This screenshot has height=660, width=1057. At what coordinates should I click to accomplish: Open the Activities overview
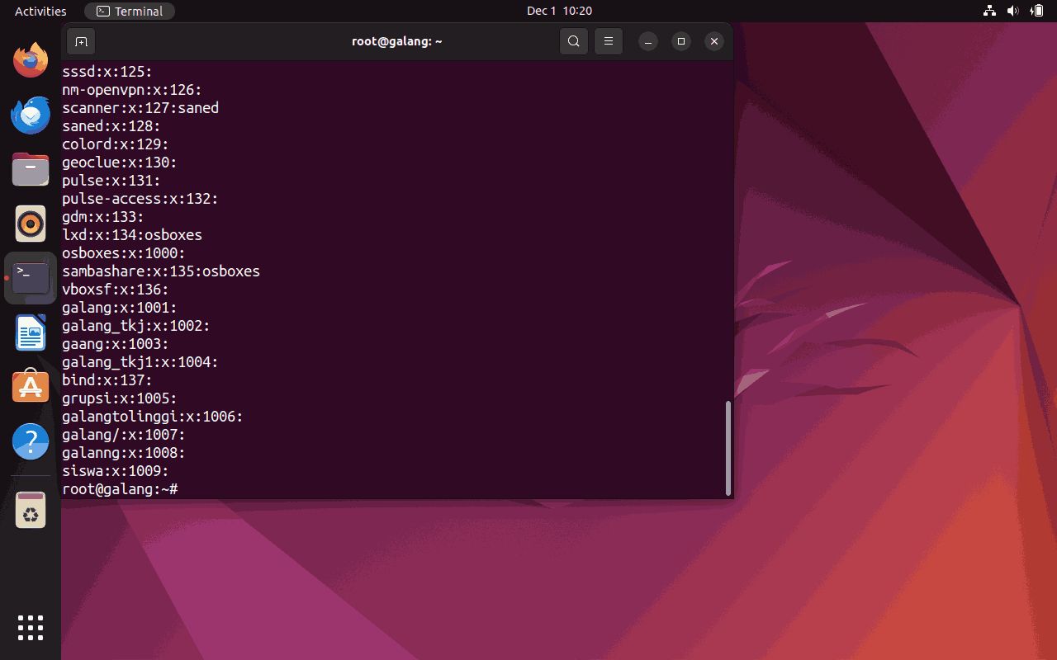pos(40,11)
